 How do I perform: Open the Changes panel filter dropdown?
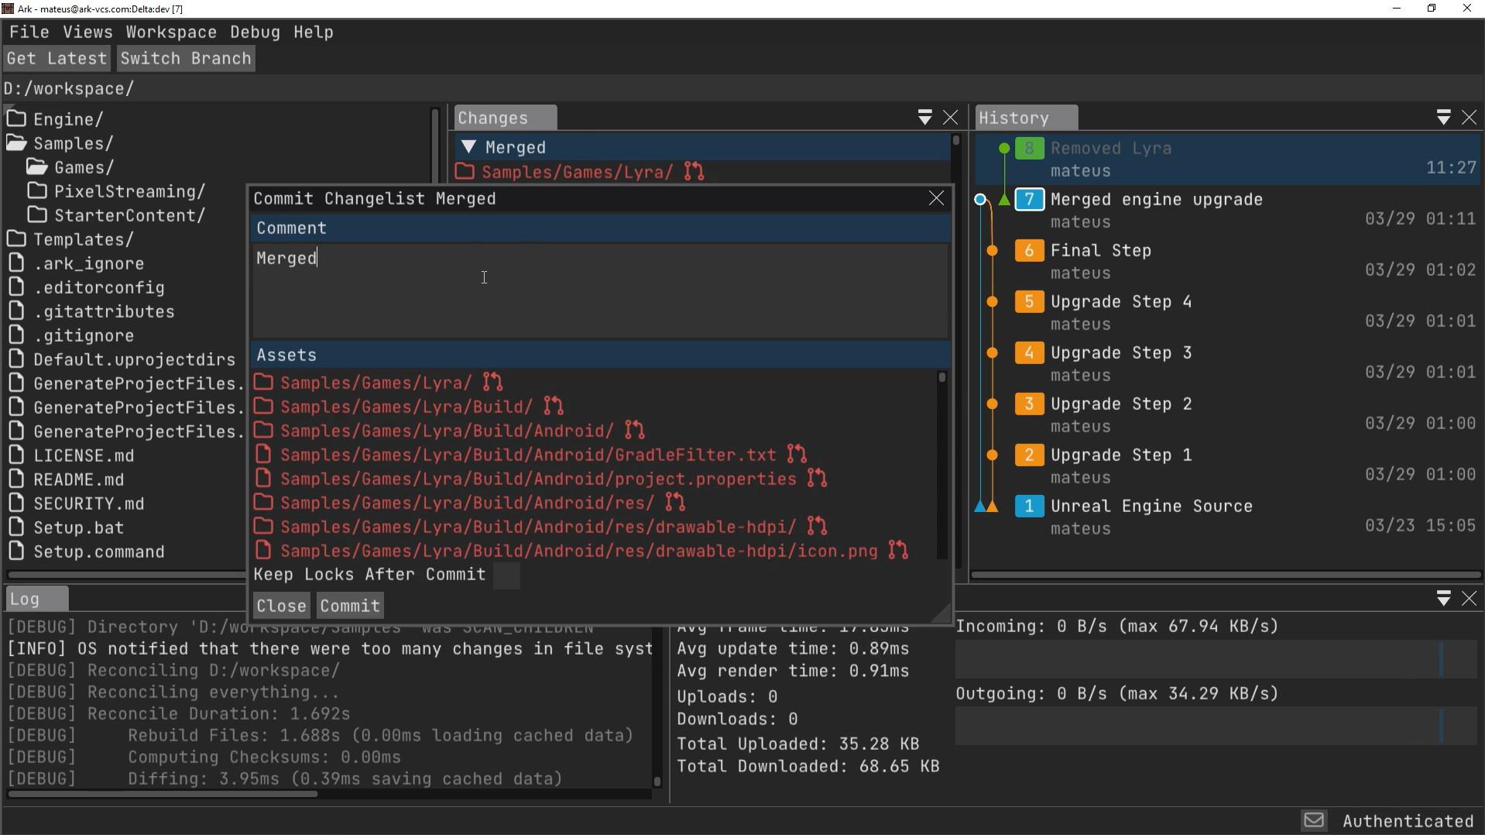click(x=924, y=118)
